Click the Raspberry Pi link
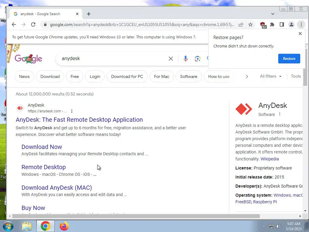Image resolution: width=309 pixels, height=232 pixels. (265, 202)
